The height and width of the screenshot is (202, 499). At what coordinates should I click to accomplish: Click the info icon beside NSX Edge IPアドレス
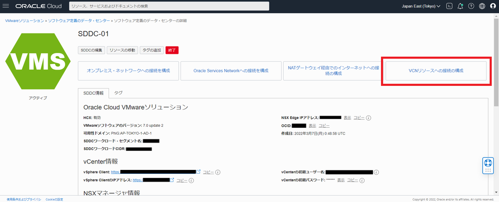368,117
